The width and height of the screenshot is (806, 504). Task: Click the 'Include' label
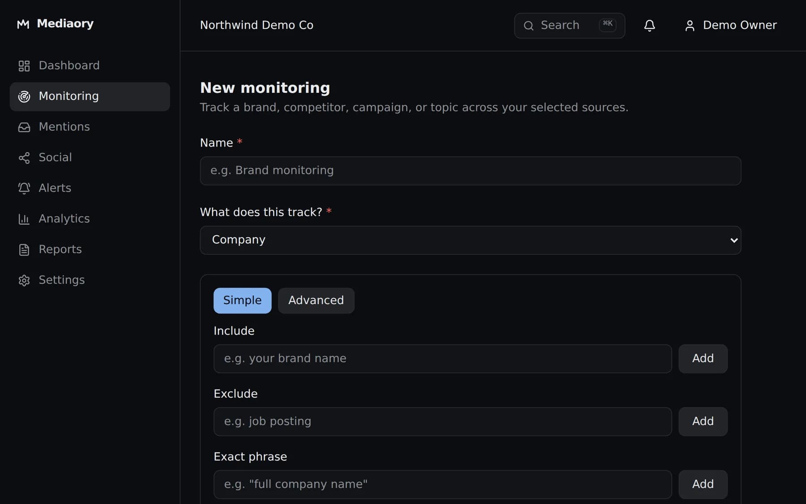tap(234, 331)
